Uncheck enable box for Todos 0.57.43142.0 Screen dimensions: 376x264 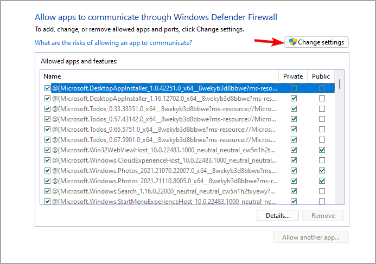coord(47,119)
